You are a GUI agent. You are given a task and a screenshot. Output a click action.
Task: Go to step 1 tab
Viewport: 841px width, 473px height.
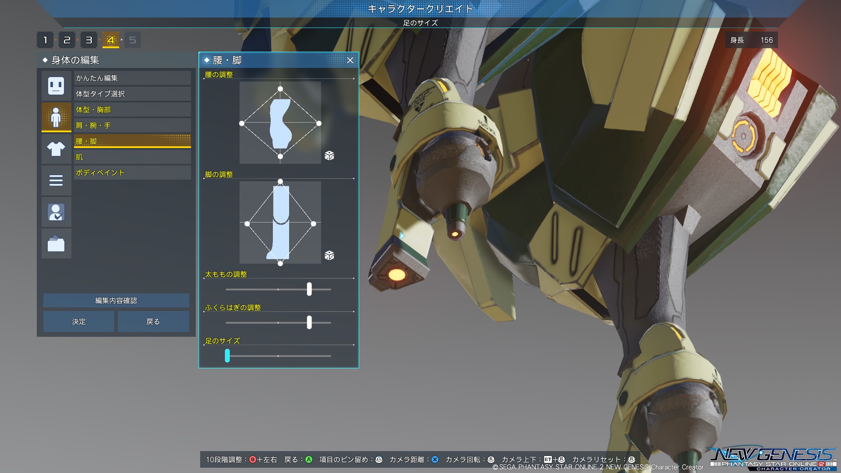click(45, 40)
